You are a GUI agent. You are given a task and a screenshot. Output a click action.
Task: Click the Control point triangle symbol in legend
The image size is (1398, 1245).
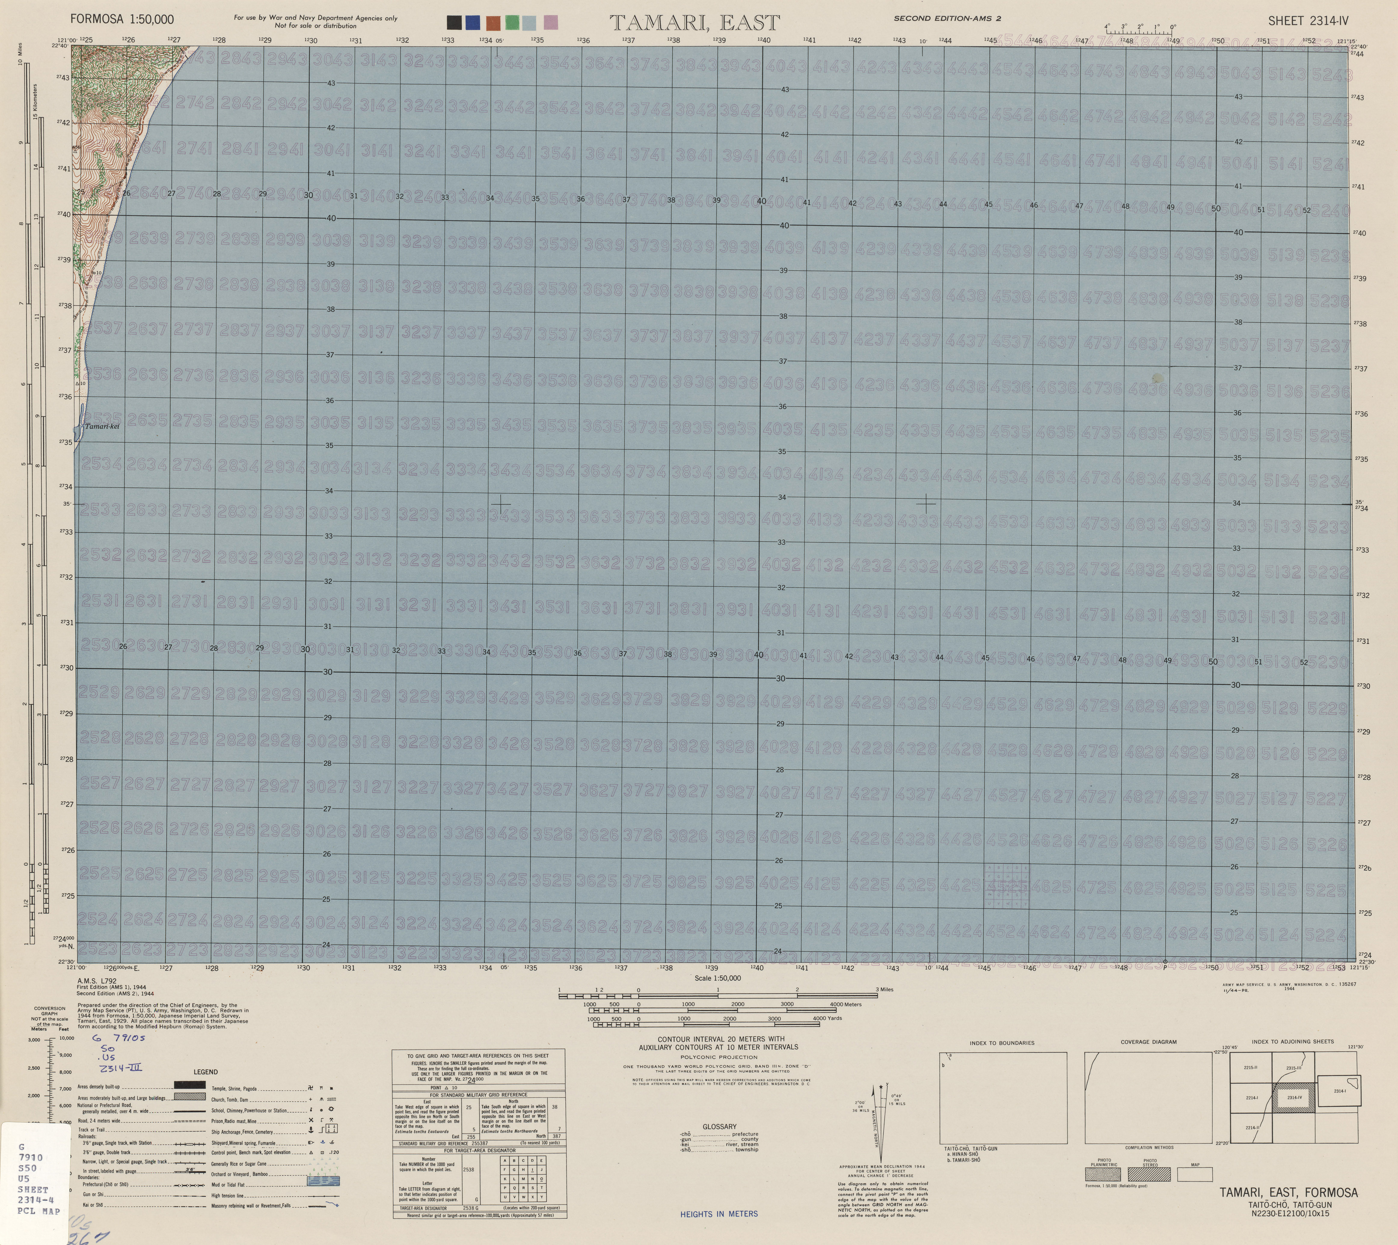[x=311, y=1153]
